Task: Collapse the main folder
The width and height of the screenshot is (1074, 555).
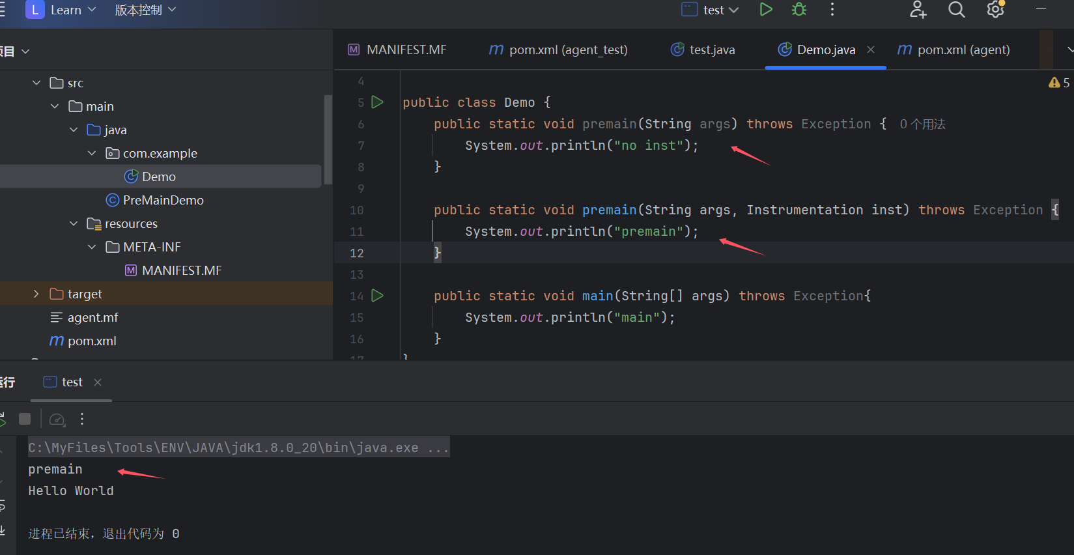Action: [x=55, y=106]
